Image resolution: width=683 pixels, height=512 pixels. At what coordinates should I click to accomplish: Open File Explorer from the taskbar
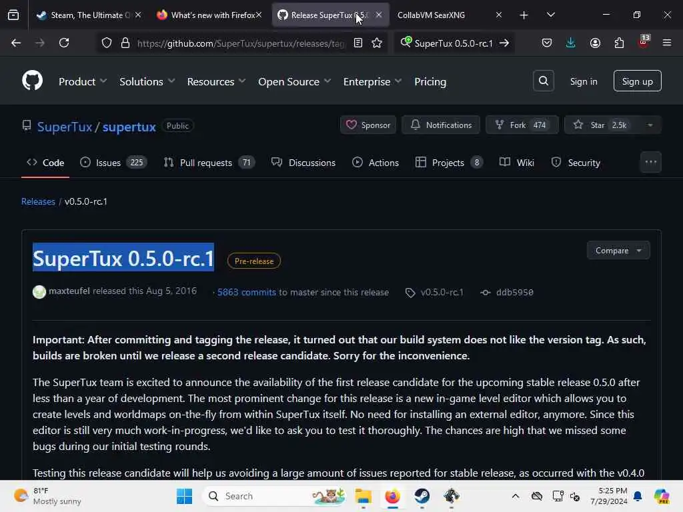coord(363,496)
